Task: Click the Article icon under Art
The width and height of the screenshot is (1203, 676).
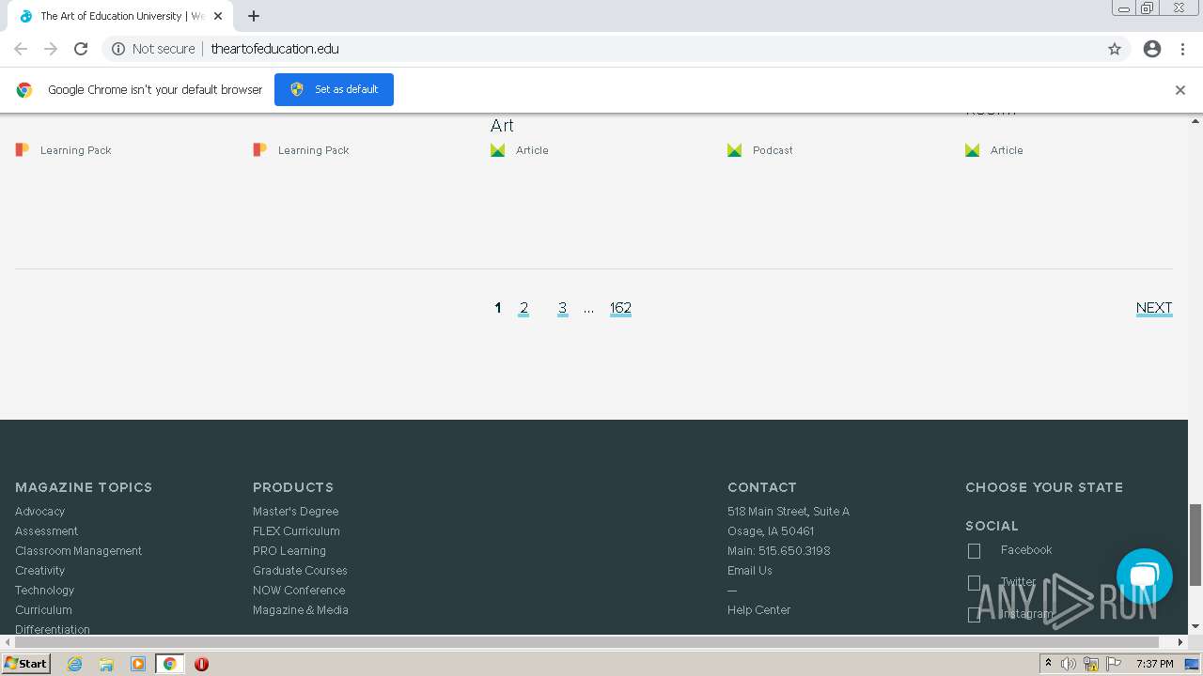Action: click(x=498, y=150)
